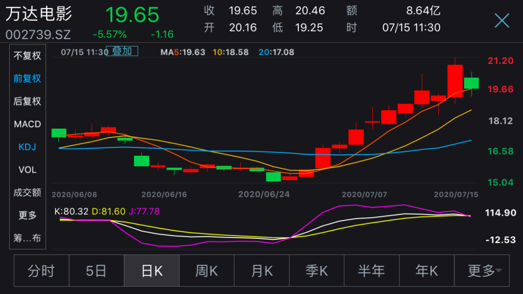The image size is (523, 294).
Task: Tap the 开 20.16 opening price
Action: click(231, 27)
